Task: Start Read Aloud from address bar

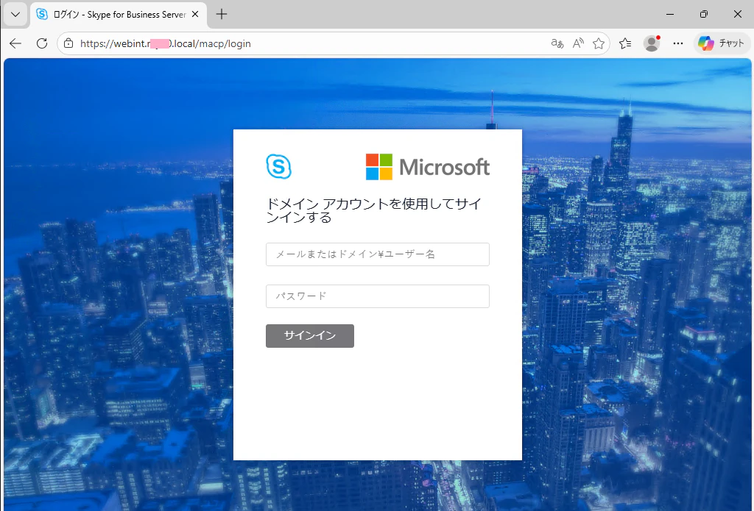Action: (578, 43)
